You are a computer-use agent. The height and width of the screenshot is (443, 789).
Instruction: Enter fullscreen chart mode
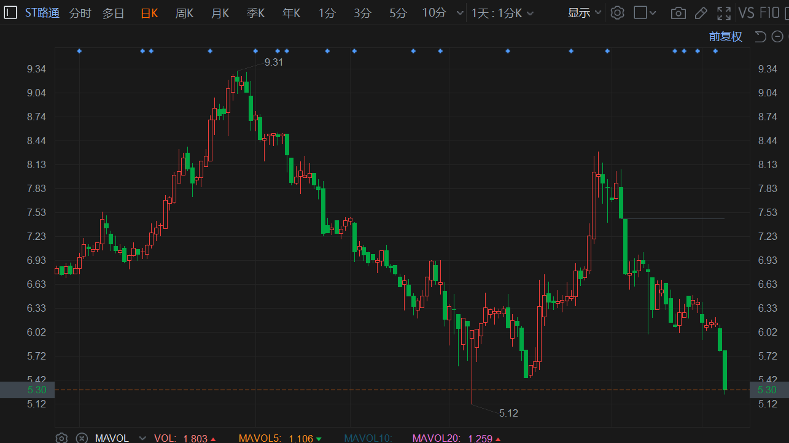pyautogui.click(x=725, y=13)
